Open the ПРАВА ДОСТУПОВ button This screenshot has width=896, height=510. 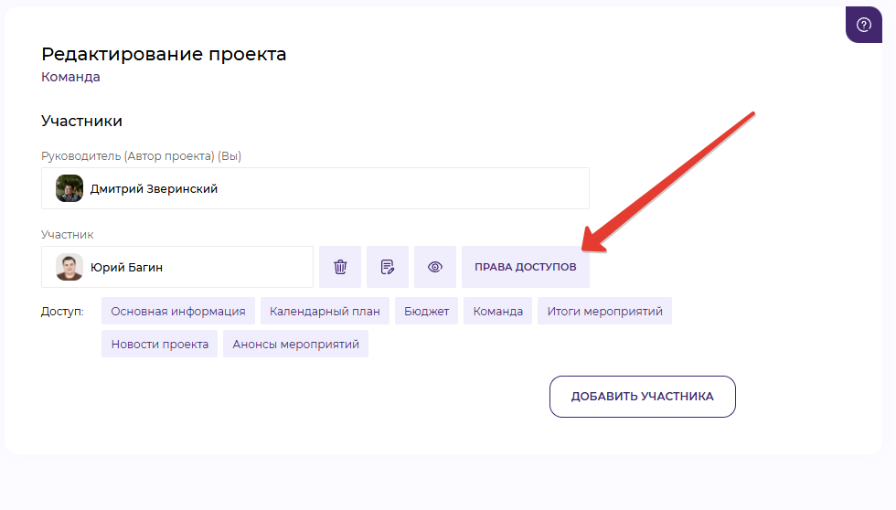pyautogui.click(x=525, y=267)
